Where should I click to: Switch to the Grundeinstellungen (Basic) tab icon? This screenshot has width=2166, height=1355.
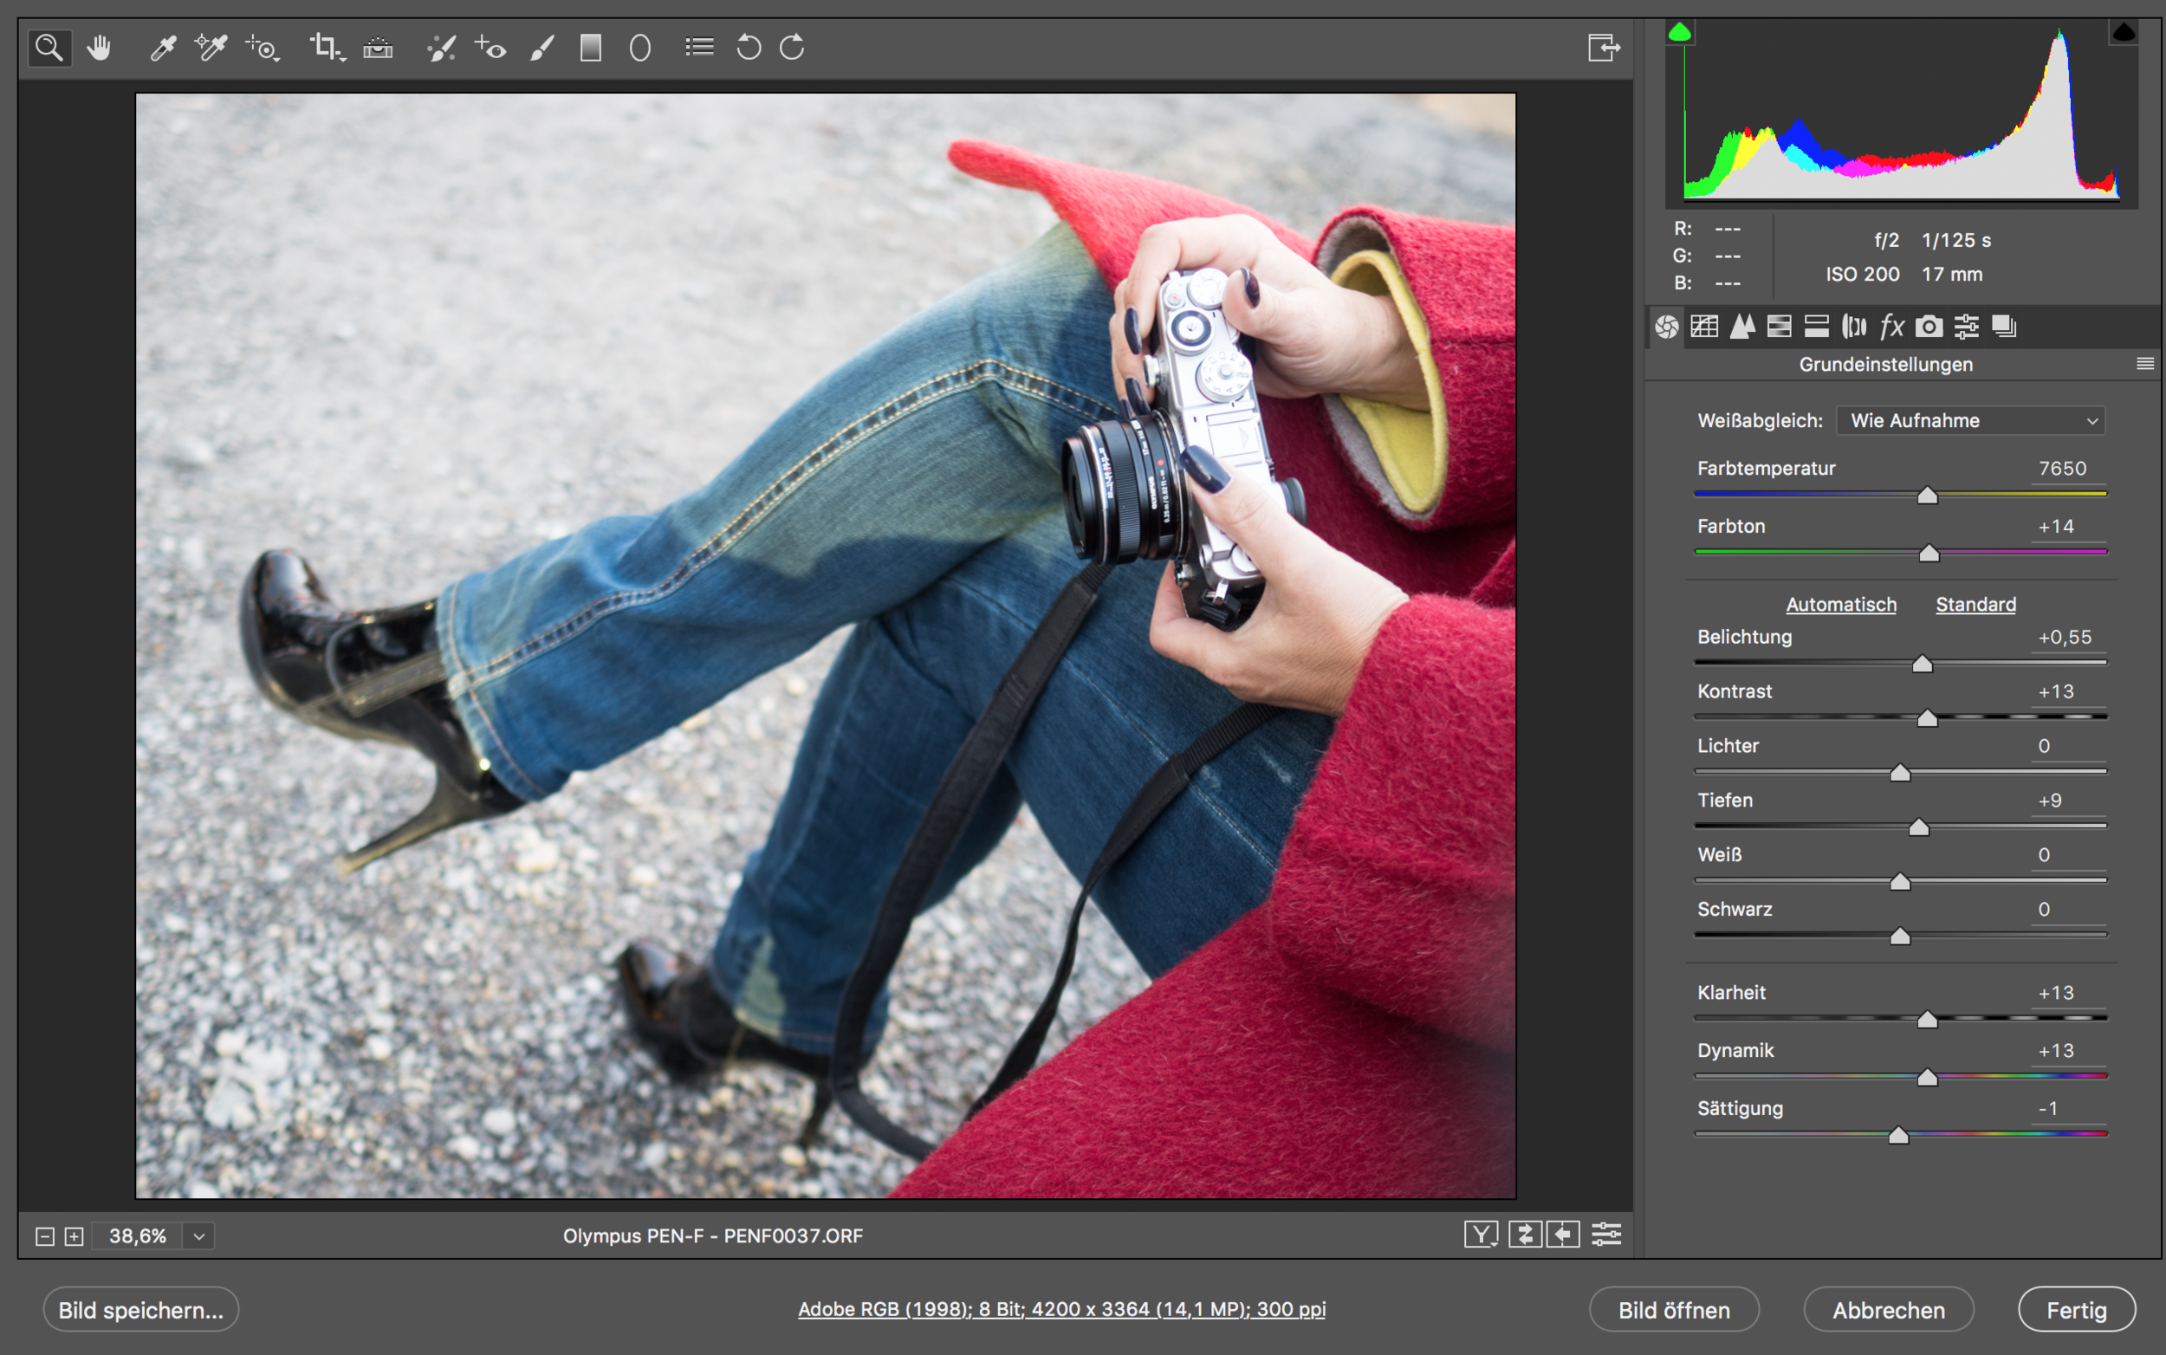[x=1667, y=327]
